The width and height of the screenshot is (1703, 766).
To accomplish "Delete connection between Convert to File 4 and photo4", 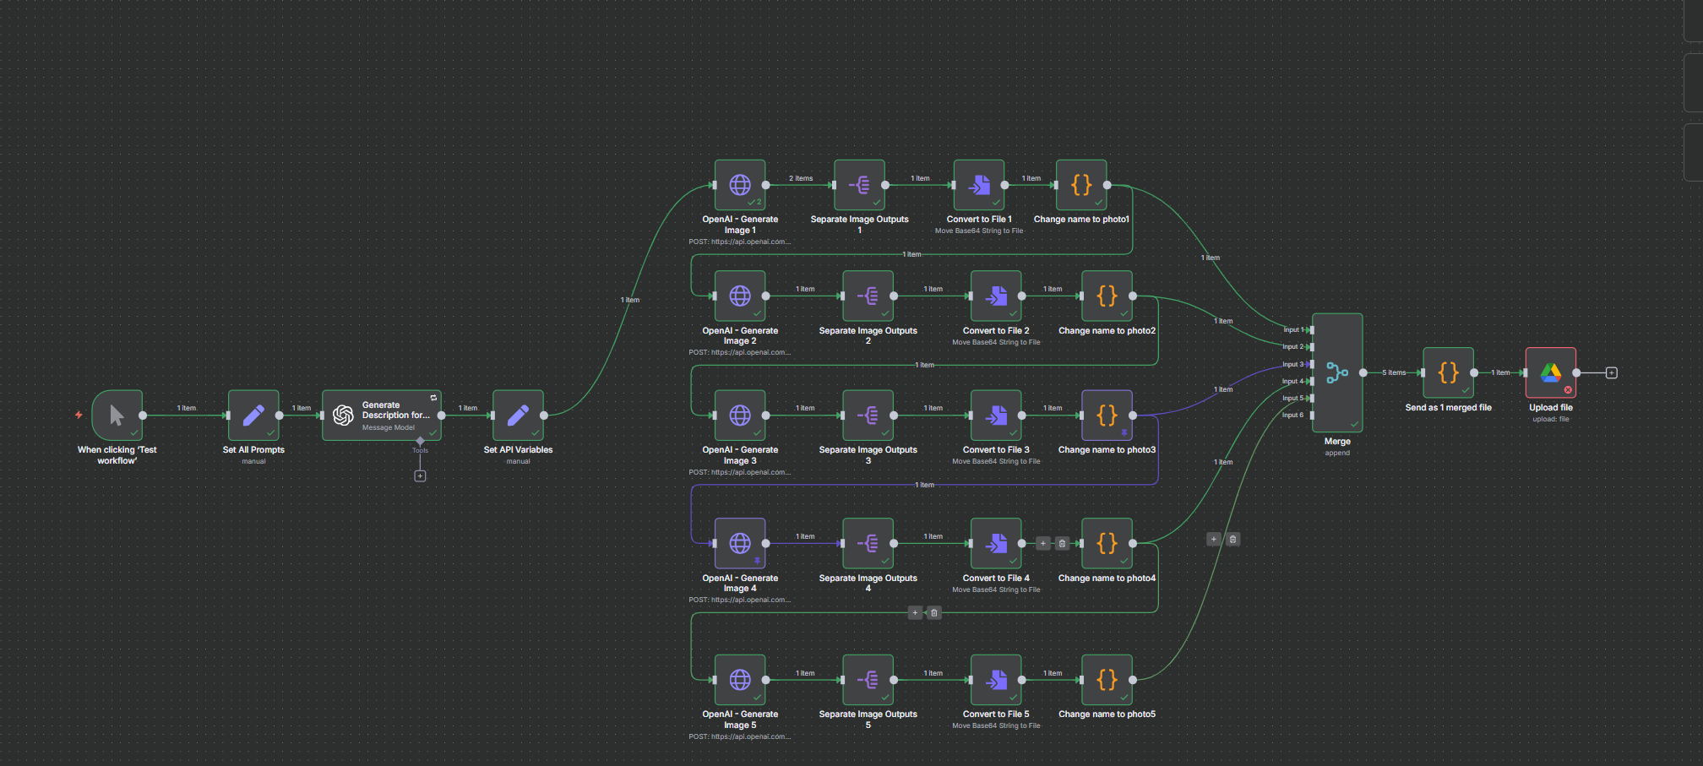I will 1062,543.
